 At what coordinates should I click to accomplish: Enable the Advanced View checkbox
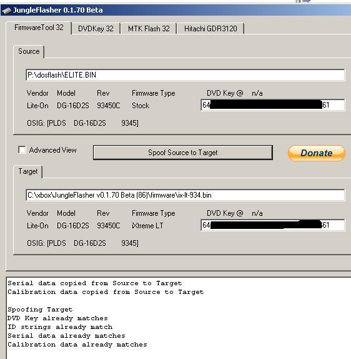point(22,150)
